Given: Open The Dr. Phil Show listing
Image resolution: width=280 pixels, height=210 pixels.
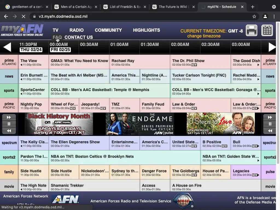Looking at the screenshot, I should tap(200, 62).
